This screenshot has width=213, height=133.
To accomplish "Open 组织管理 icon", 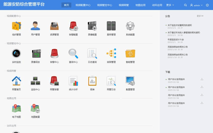I will (x=17, y=26).
